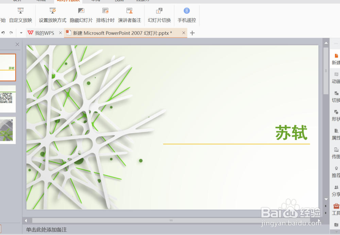340x235 pixels.
Task: Toggle 隐藏幻灯片 (Hide Slide) for current slide
Action: click(80, 15)
